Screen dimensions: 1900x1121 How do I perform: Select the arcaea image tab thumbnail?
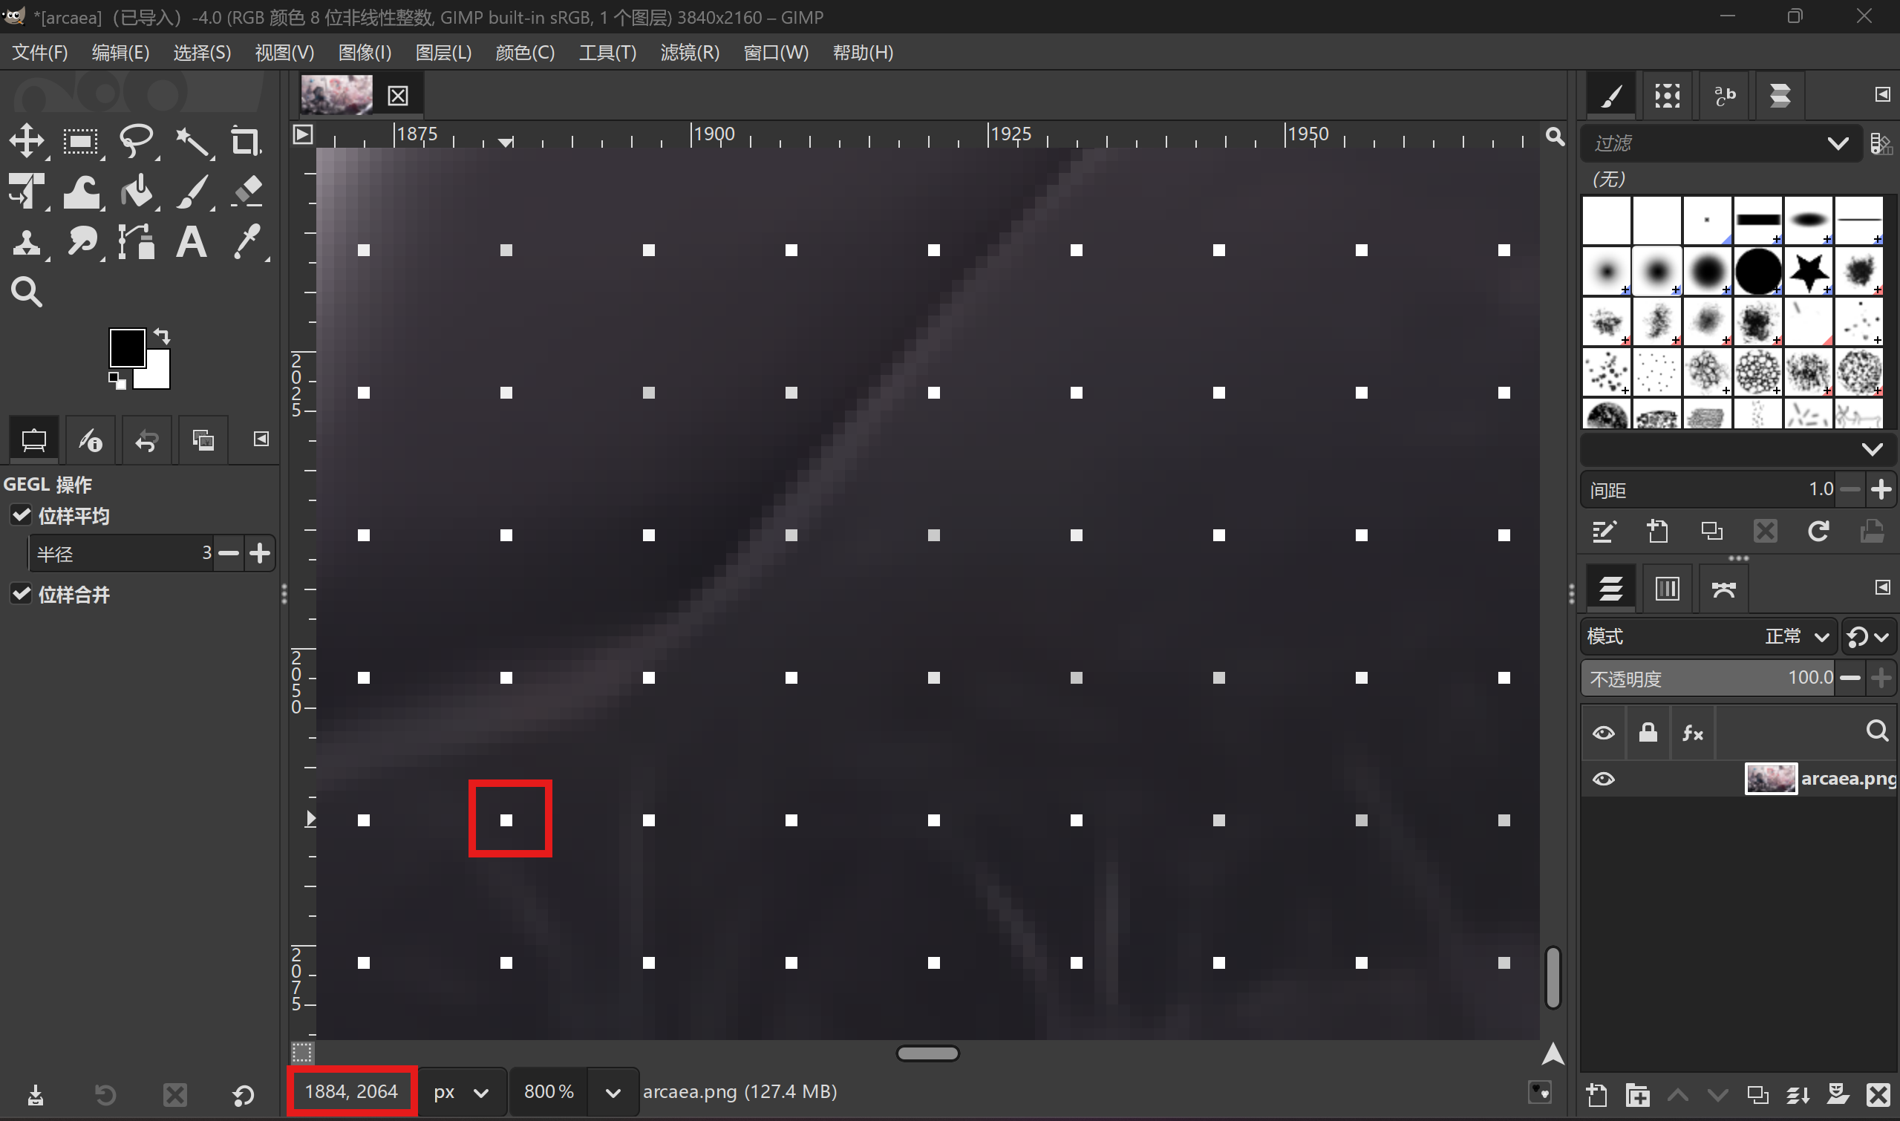336,94
